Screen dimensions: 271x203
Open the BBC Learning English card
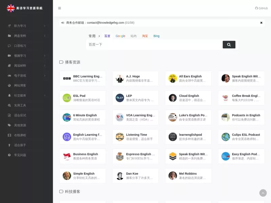point(83,78)
